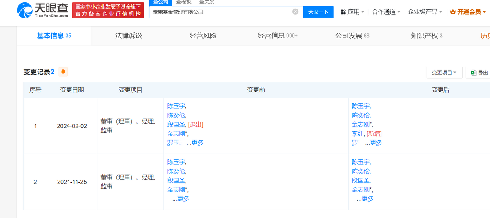Click 更多 in row 1 变更前 column

[x=197, y=143]
